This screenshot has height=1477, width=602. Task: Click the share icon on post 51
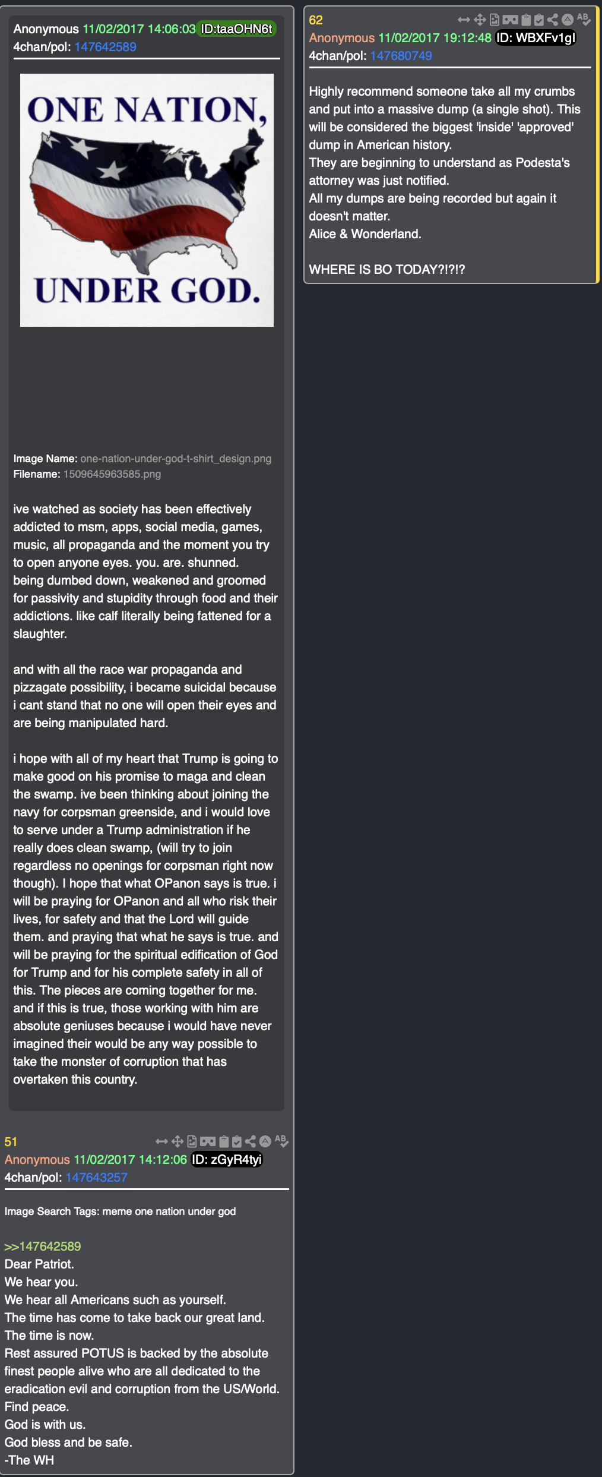[251, 1141]
